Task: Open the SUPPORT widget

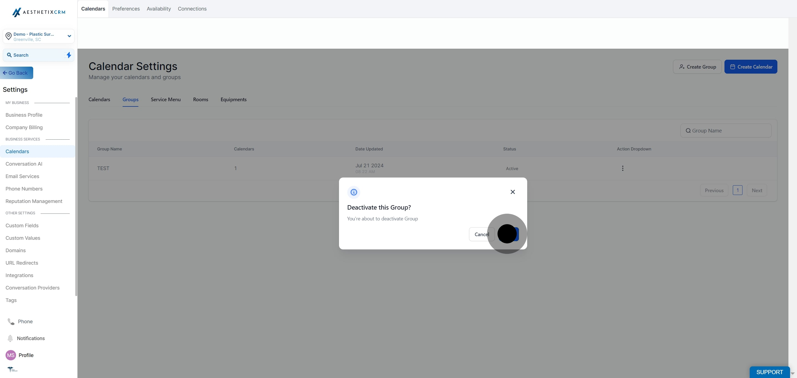Action: (x=769, y=372)
